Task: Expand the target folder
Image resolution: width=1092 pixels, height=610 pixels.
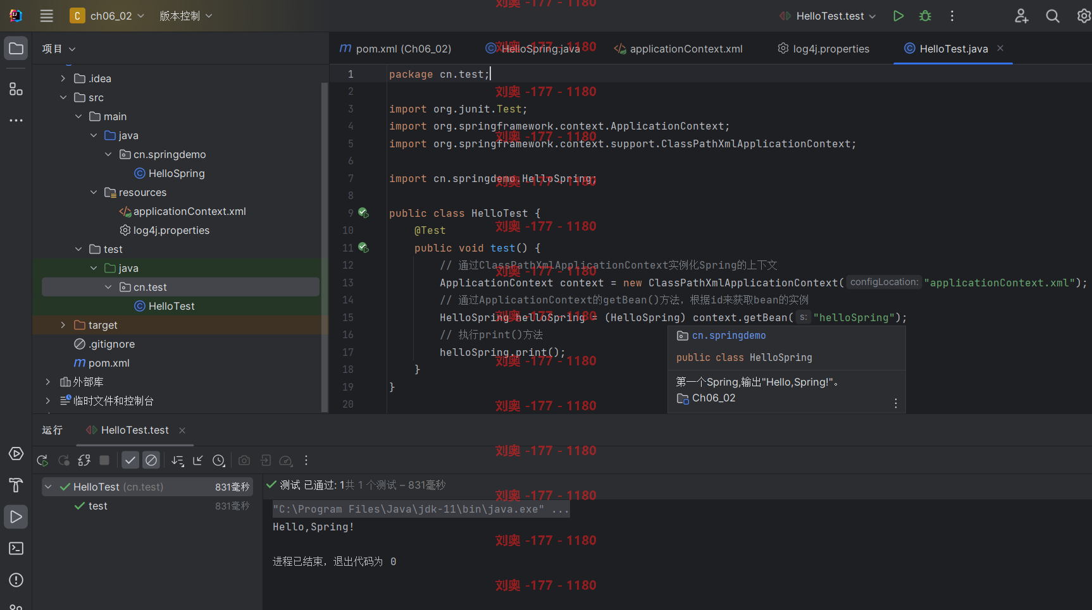Action: click(x=63, y=325)
